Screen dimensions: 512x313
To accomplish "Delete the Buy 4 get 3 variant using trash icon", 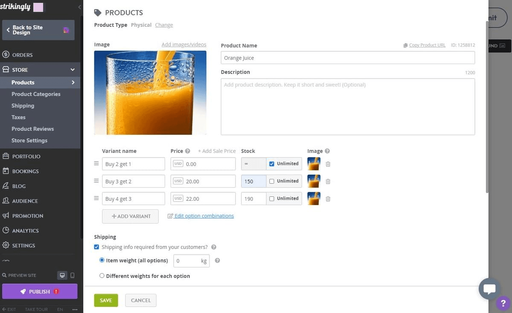I will [328, 199].
